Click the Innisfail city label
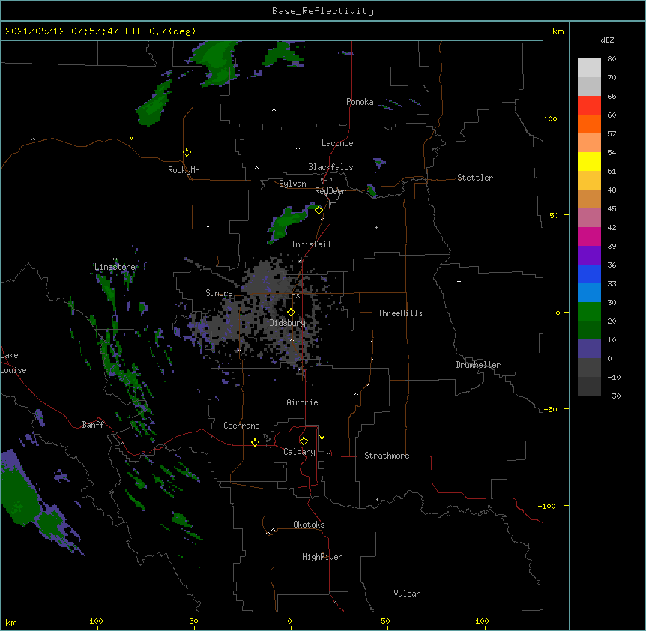This screenshot has height=631, width=646. click(x=311, y=244)
